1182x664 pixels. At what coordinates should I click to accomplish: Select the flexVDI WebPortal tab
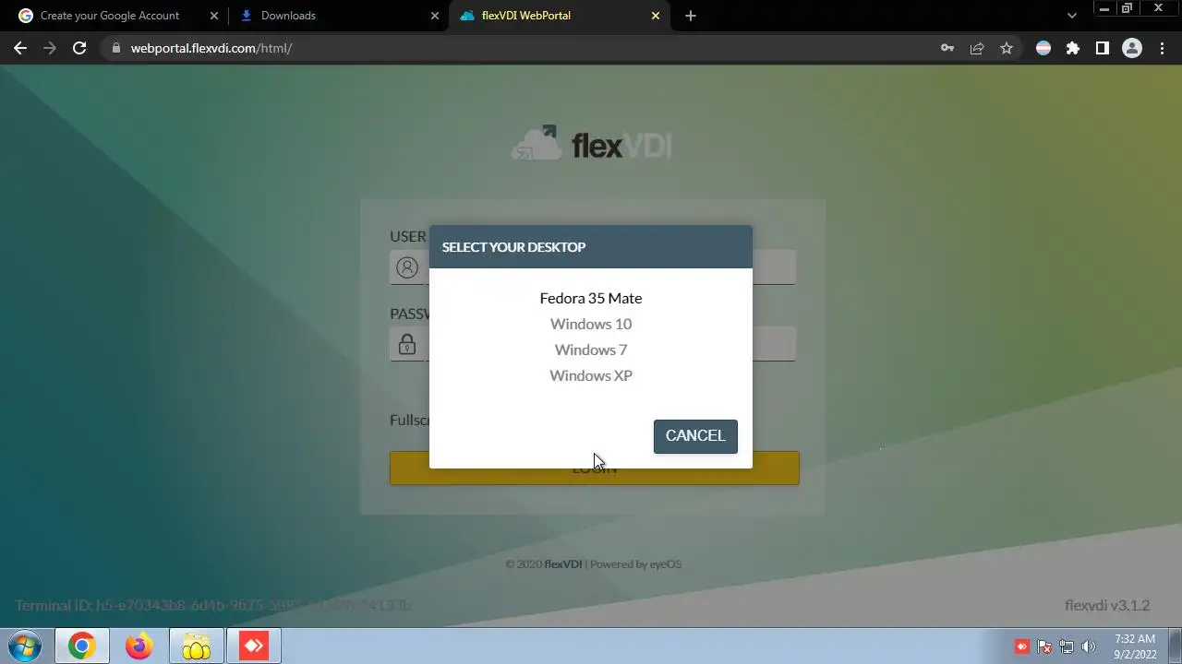526,16
